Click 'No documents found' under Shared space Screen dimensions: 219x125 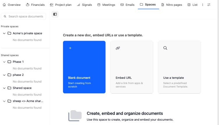[27, 94]
